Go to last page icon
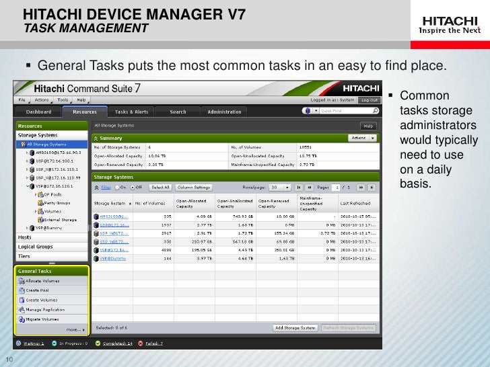 tap(372, 188)
